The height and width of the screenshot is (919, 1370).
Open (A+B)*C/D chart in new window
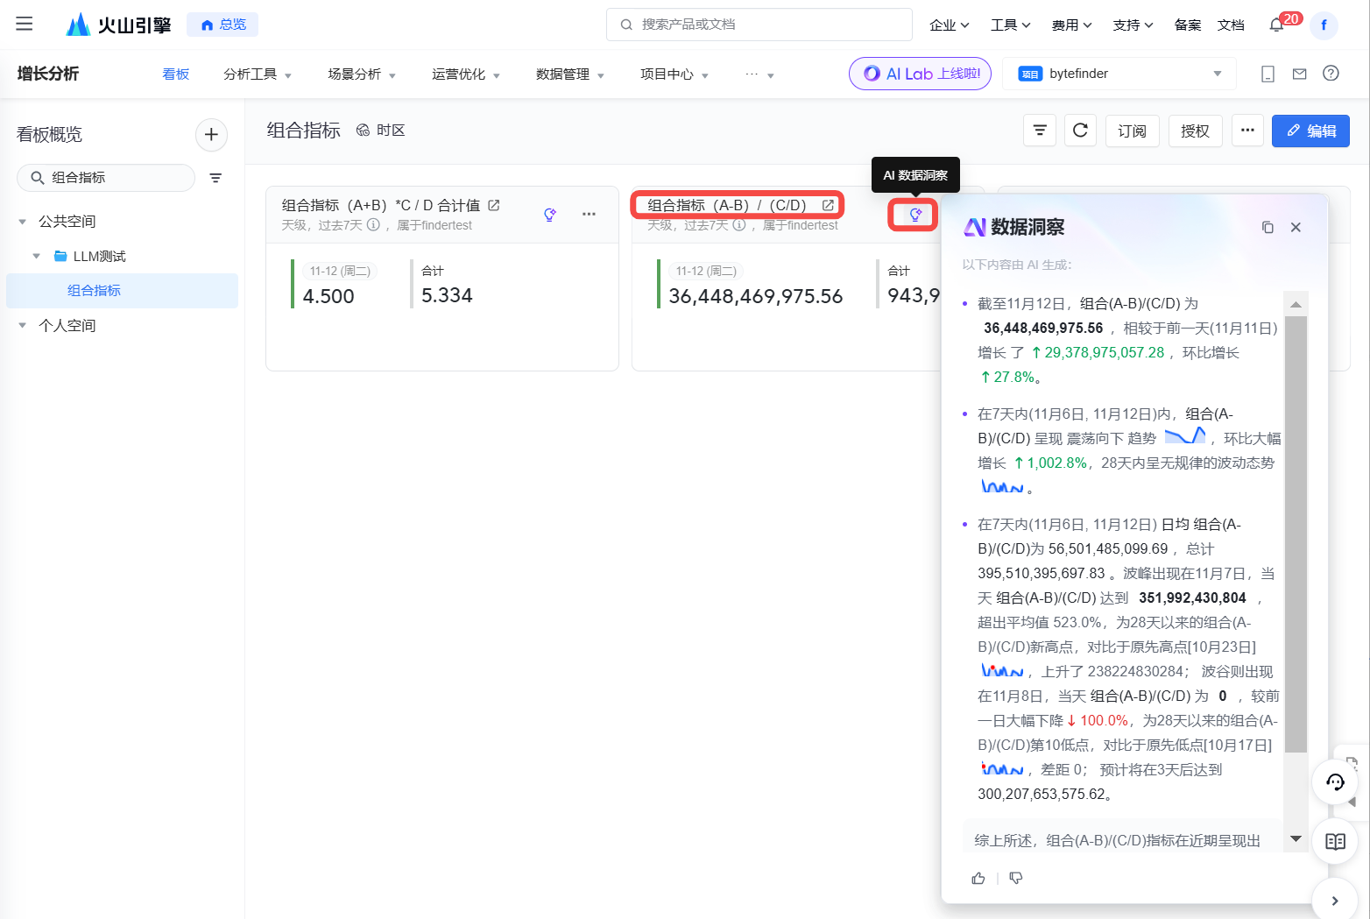point(494,205)
